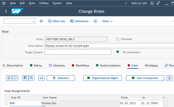Open the hamburger main menu
Image resolution: width=174 pixels, height=107 pixels.
4,3
